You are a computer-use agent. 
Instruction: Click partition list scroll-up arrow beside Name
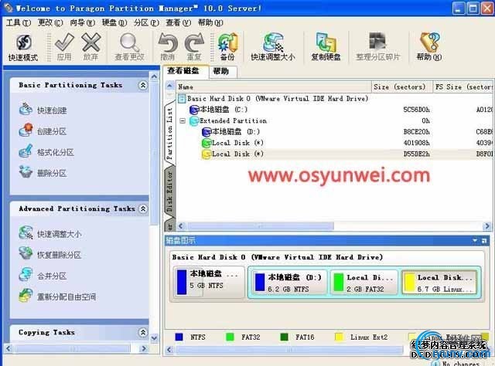(x=170, y=86)
